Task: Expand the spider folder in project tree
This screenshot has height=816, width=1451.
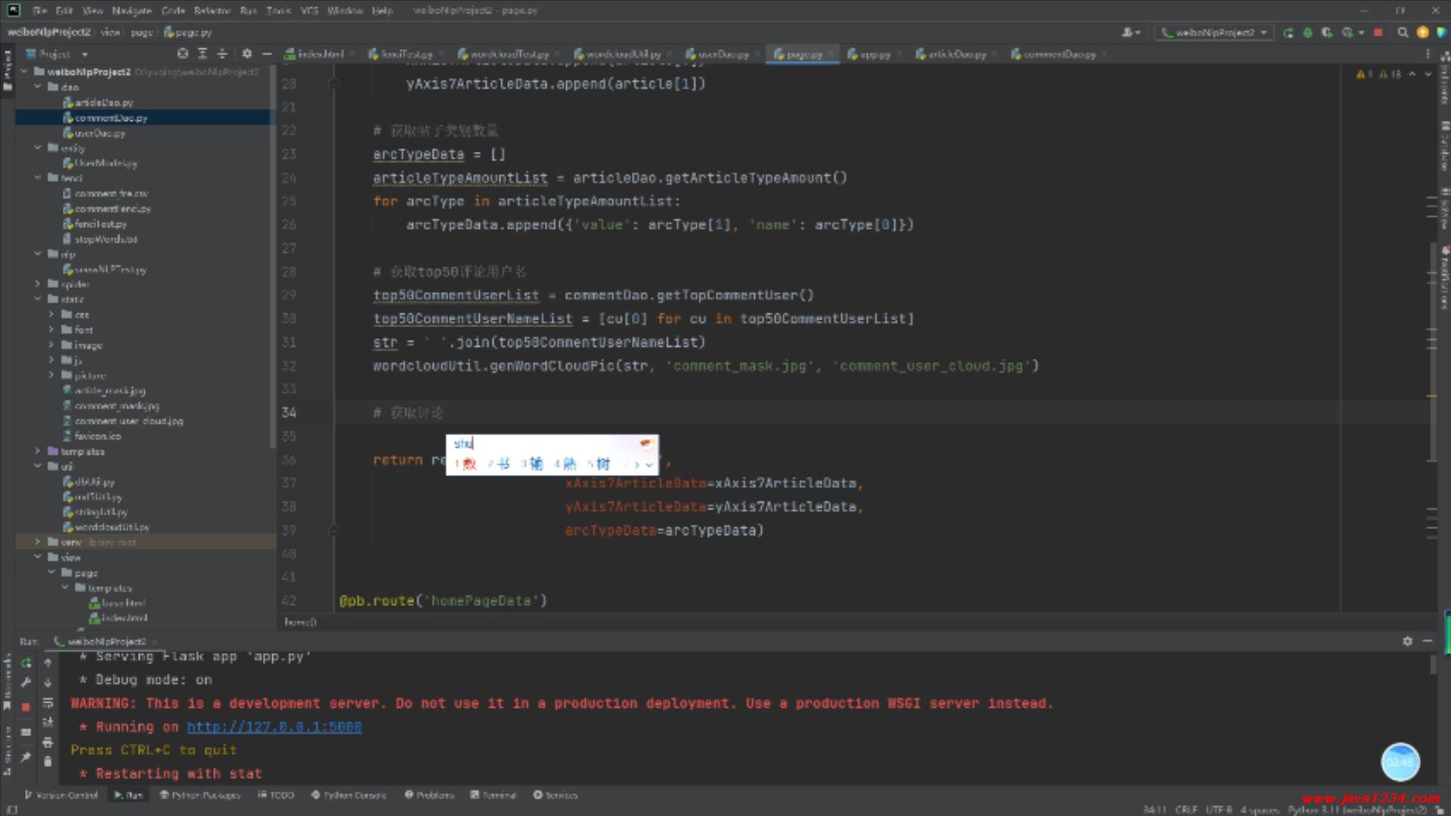Action: 38,284
